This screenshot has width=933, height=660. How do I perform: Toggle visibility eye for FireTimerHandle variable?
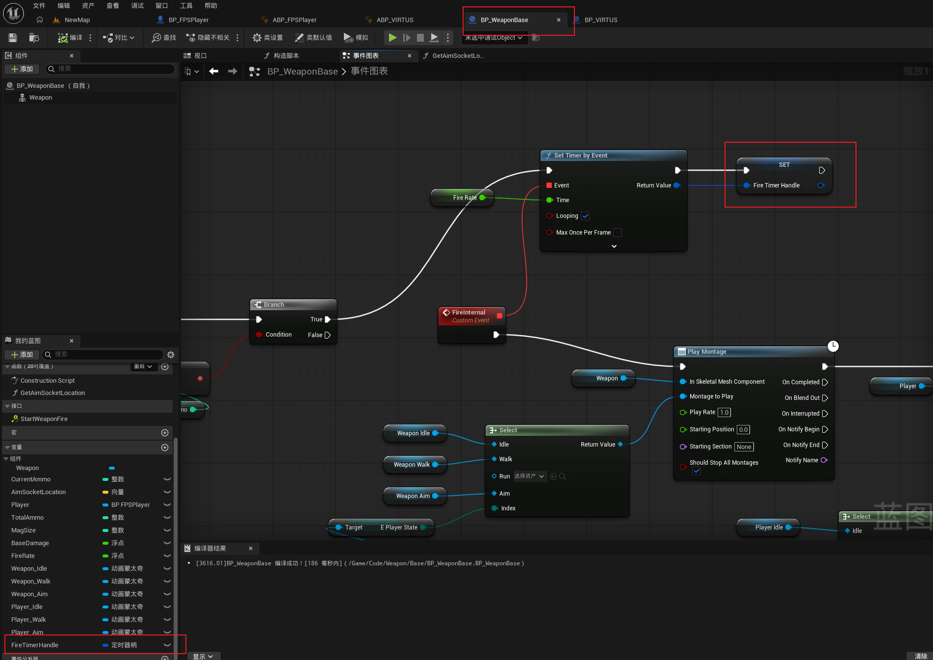click(x=167, y=645)
